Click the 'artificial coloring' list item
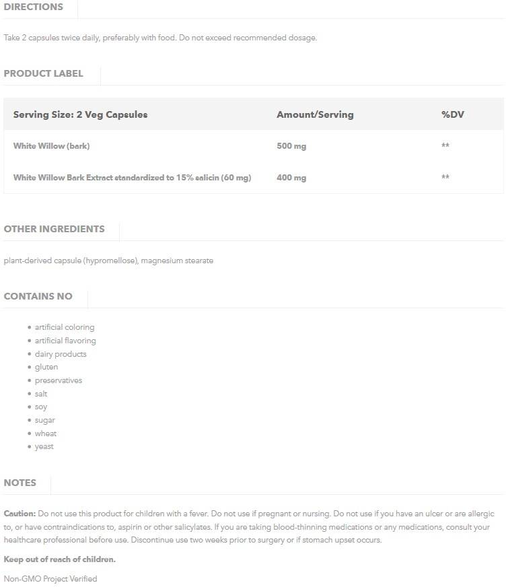 coord(65,327)
